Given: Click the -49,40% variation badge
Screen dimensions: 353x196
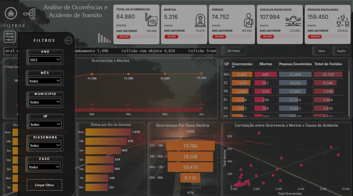Looking at the screenshot, I should click(267, 37).
